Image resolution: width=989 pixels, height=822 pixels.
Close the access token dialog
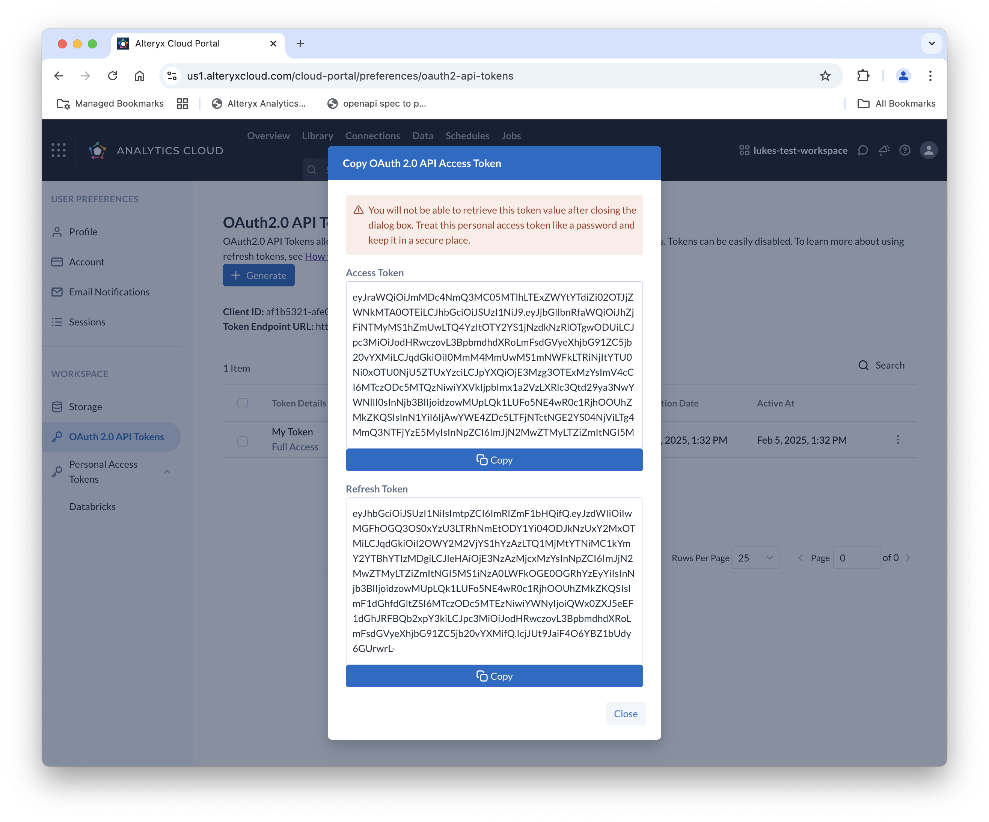(626, 713)
